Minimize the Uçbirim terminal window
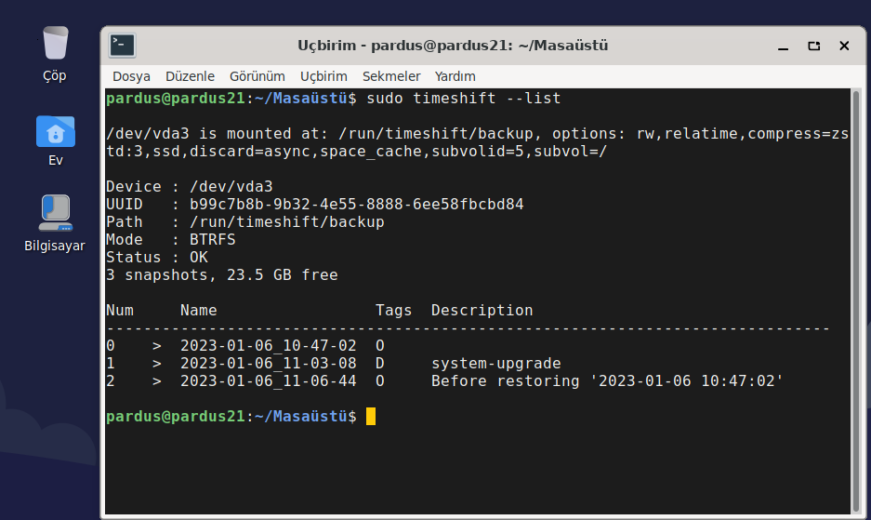871x520 pixels. [x=784, y=47]
